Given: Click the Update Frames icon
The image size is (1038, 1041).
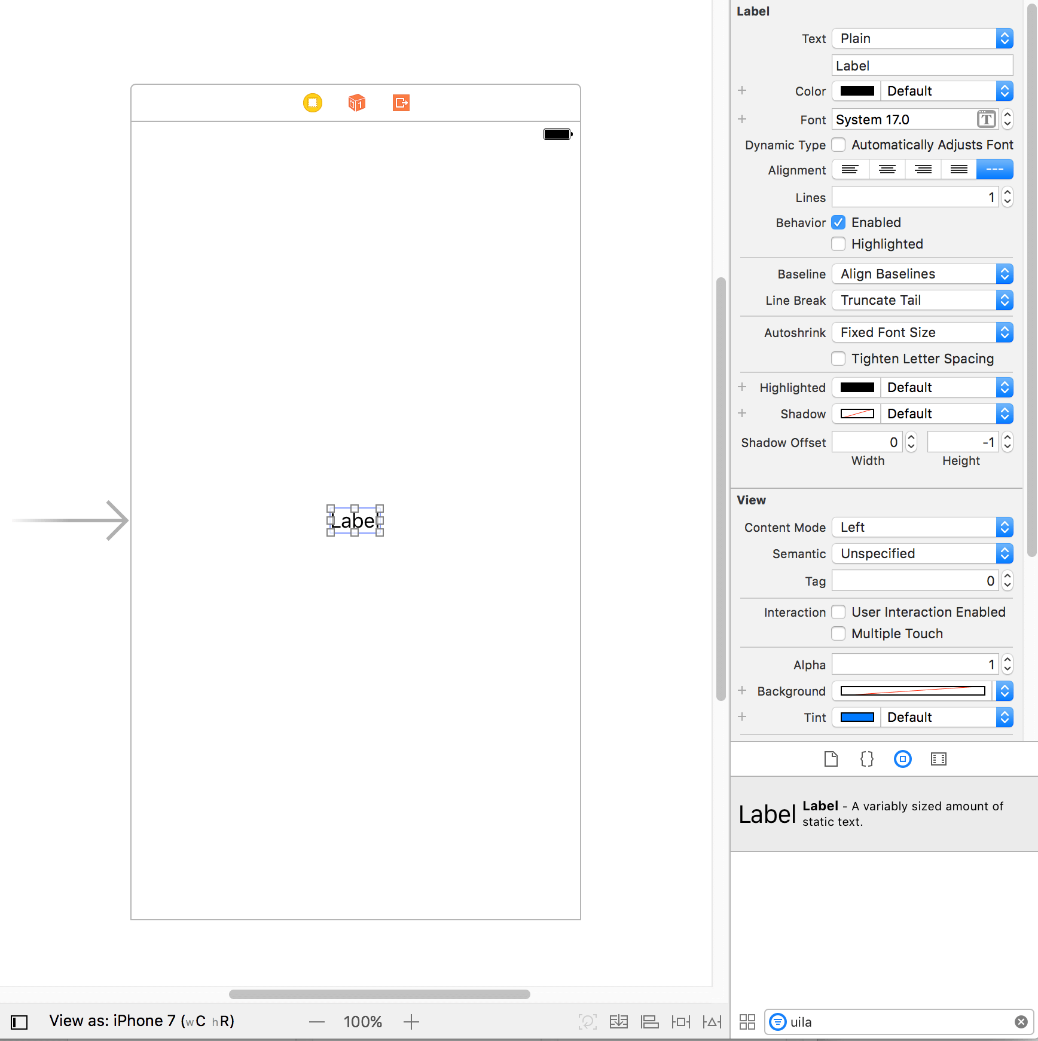Looking at the screenshot, I should (588, 1022).
